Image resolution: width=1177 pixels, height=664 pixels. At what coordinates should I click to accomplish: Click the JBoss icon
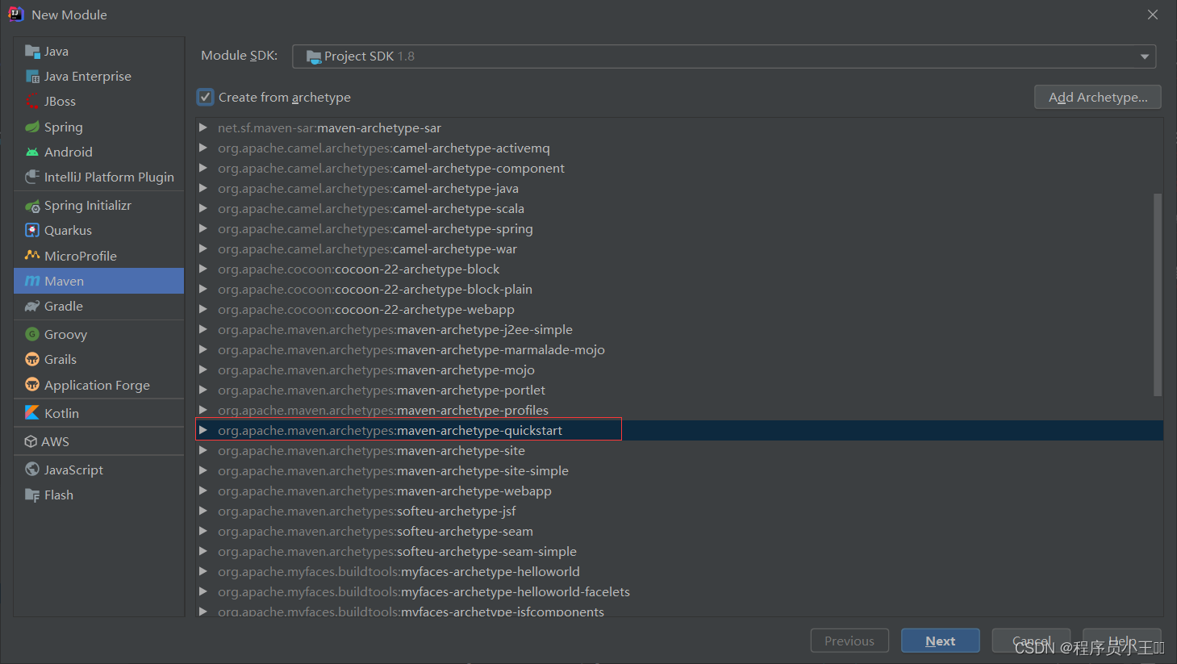pos(32,102)
